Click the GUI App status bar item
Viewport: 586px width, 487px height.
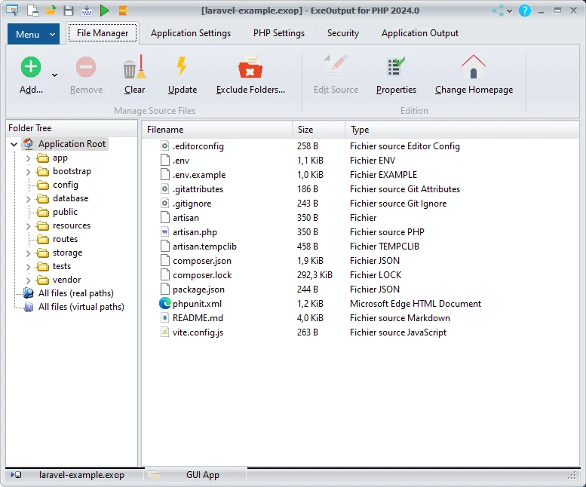tap(202, 475)
